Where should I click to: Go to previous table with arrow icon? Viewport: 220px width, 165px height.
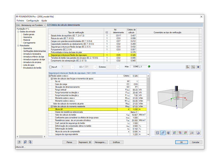[x=25, y=142]
